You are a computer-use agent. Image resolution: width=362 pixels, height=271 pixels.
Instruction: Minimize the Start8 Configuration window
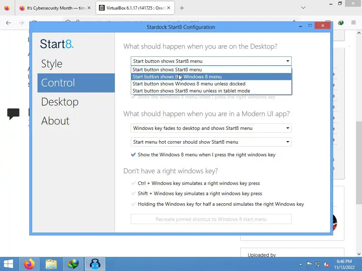pyautogui.click(x=300, y=26)
